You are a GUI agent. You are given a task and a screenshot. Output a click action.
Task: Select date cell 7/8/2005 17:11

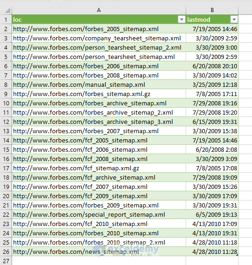(x=212, y=94)
